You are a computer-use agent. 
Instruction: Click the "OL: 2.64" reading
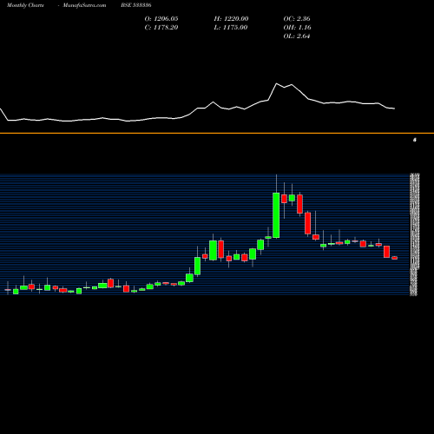pos(297,36)
